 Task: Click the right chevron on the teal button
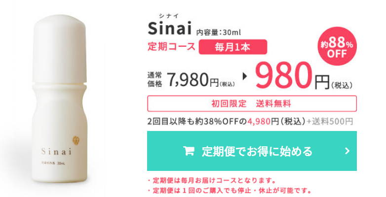[x=347, y=151]
